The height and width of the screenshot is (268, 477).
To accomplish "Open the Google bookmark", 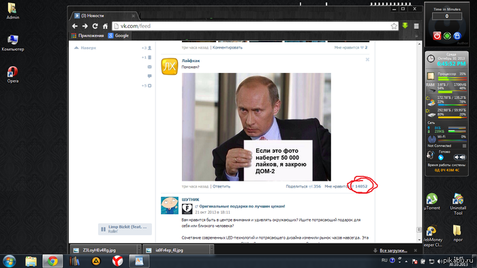I will (119, 35).
